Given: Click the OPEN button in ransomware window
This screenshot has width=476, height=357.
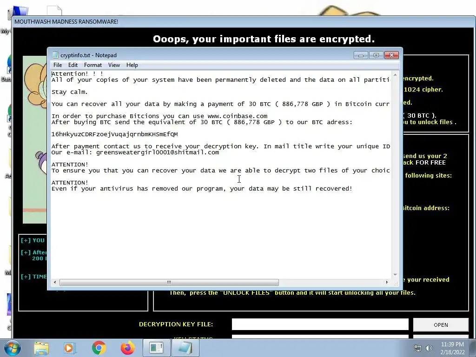Looking at the screenshot, I should 441,325.
